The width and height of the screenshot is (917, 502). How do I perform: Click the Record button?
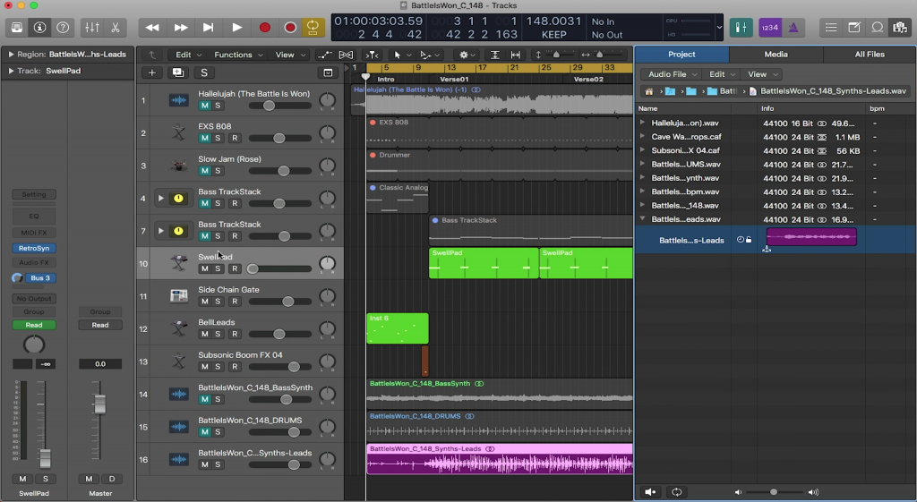[x=264, y=28]
